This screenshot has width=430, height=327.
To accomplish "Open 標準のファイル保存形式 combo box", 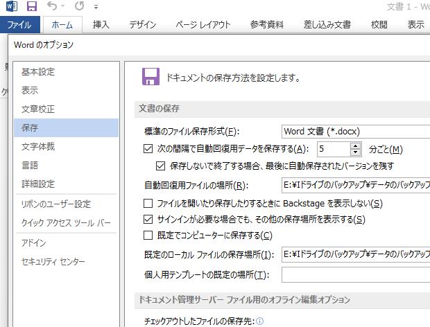I will 355,131.
